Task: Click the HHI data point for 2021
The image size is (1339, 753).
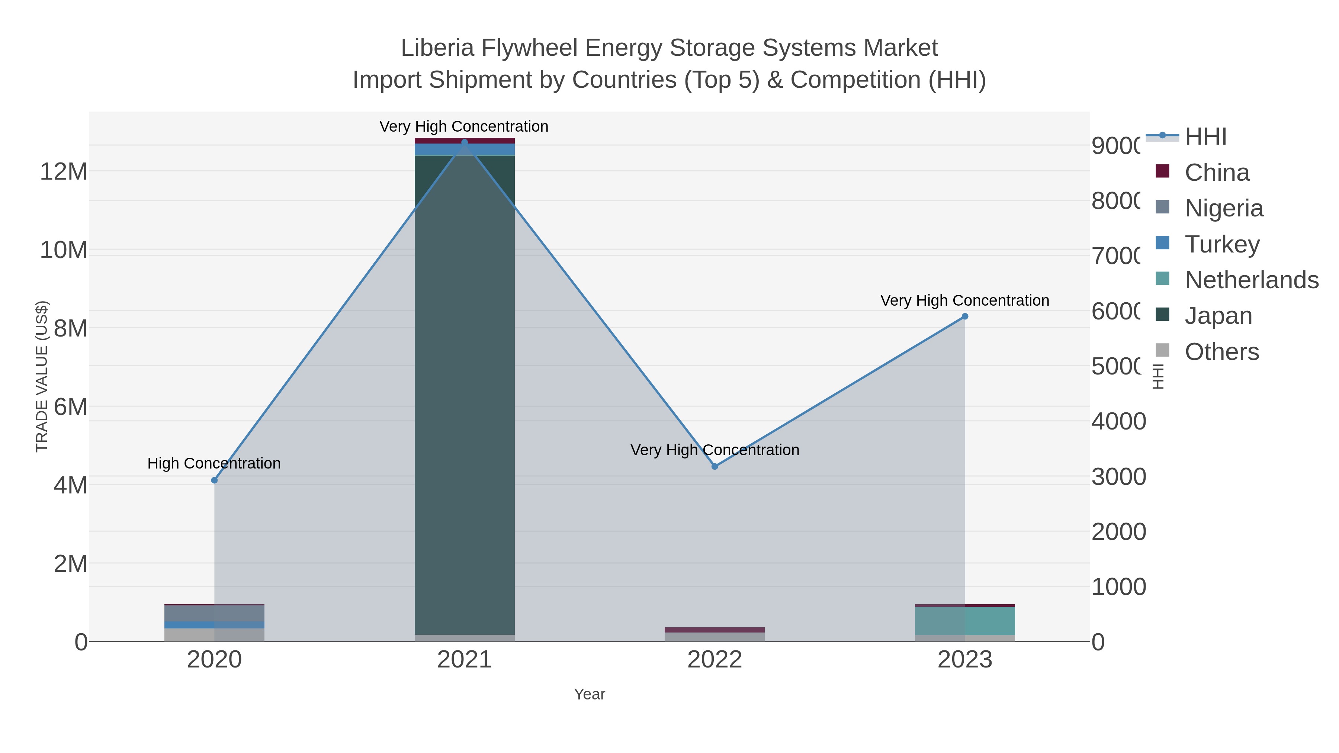Action: point(465,142)
